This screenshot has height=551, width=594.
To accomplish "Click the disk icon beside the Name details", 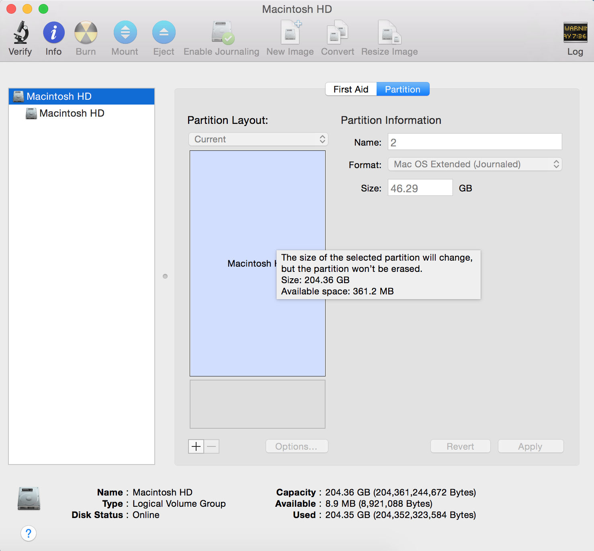I will pos(29,499).
